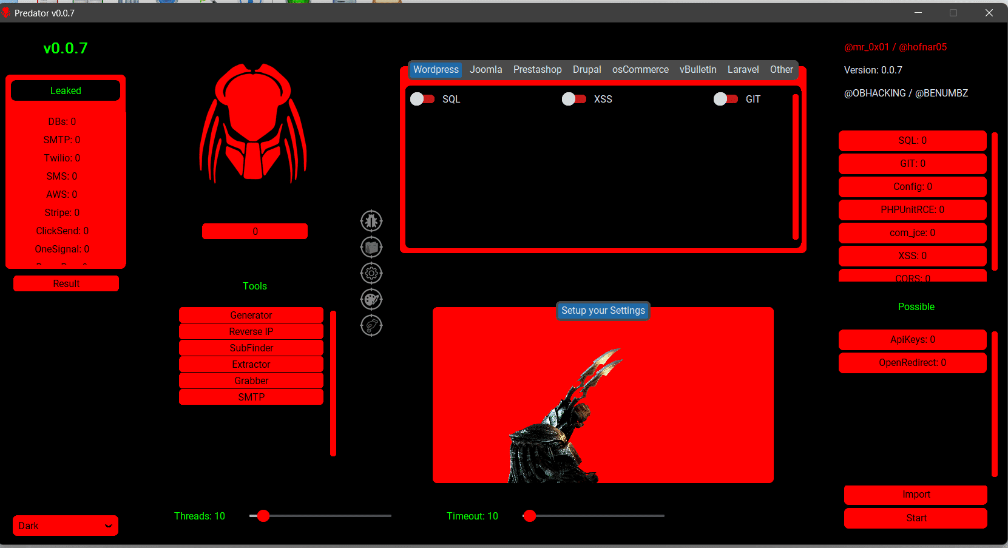Enable the GIT toggle
The width and height of the screenshot is (1008, 548).
[726, 98]
